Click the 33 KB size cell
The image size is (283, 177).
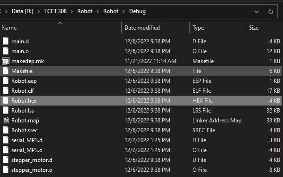point(273,121)
